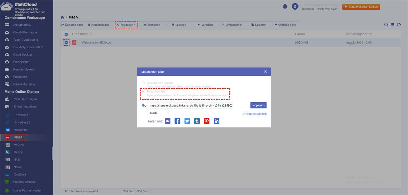The width and height of the screenshot is (408, 195).
Task: Select MEGA cloud drive
Action: 18,137
